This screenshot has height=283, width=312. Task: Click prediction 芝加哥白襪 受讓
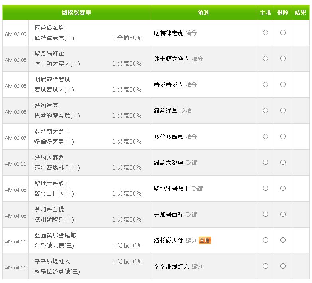pos(175,214)
